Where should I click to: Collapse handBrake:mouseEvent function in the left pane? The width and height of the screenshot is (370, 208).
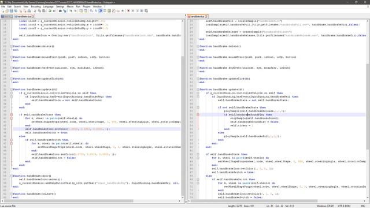coord(12,57)
